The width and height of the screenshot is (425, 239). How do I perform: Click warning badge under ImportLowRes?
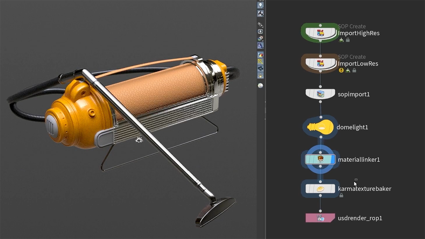point(341,70)
